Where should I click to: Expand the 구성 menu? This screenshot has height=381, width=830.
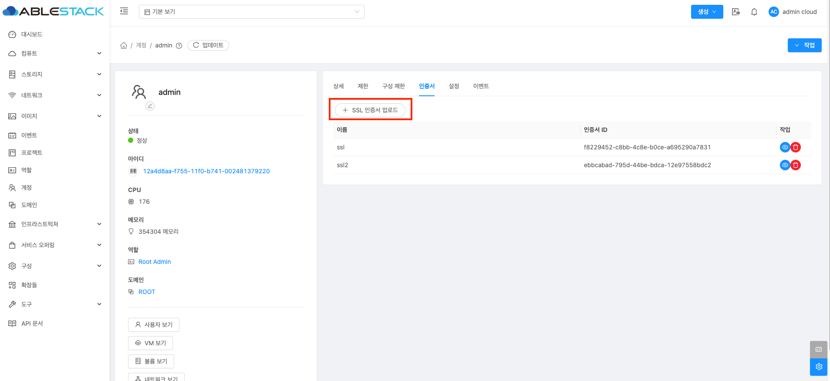(54, 266)
